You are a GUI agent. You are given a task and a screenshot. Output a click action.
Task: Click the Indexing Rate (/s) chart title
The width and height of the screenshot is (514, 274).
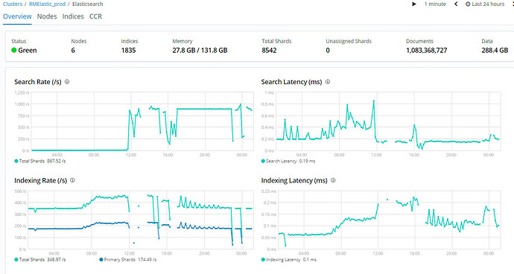point(40,181)
